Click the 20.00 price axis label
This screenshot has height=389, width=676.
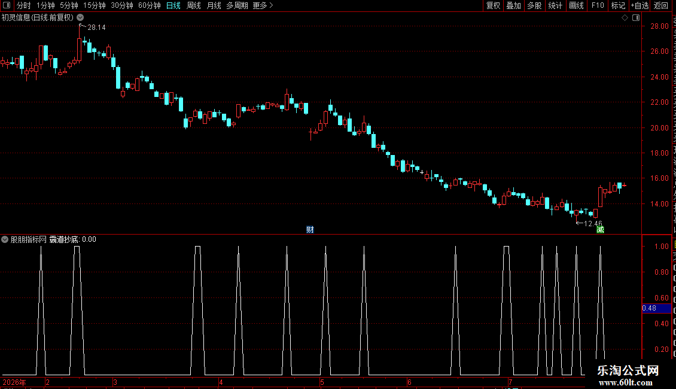coord(660,127)
